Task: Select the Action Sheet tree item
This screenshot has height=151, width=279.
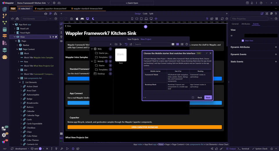Action: 32,86
